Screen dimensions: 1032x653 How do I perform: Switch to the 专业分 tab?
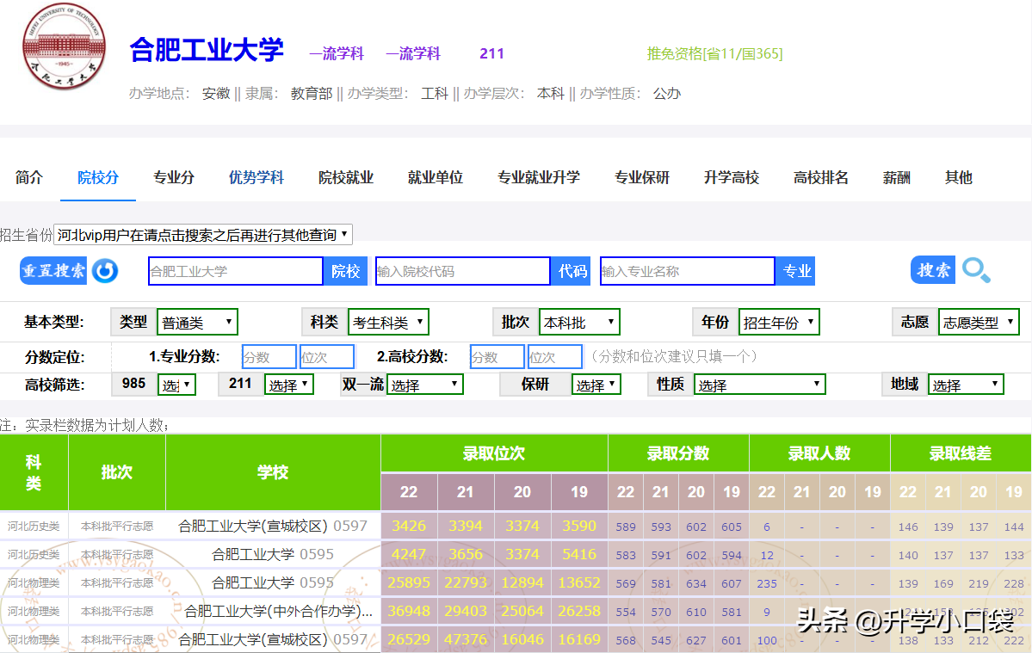point(174,177)
